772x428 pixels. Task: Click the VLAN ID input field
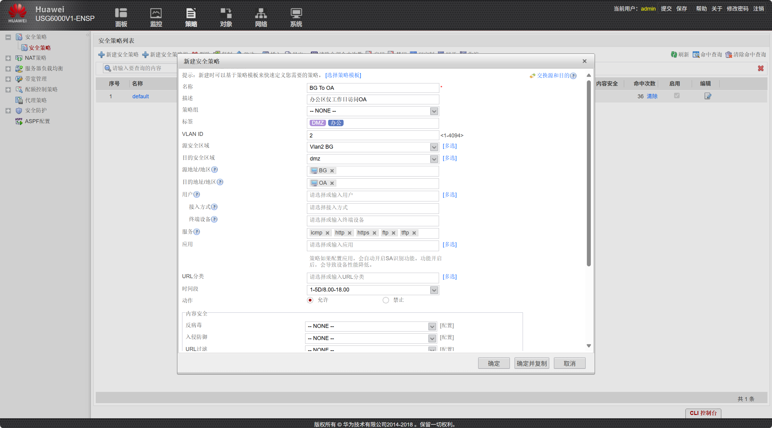click(x=373, y=136)
